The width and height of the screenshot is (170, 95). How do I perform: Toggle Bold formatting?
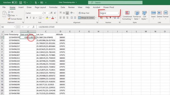[27, 18]
